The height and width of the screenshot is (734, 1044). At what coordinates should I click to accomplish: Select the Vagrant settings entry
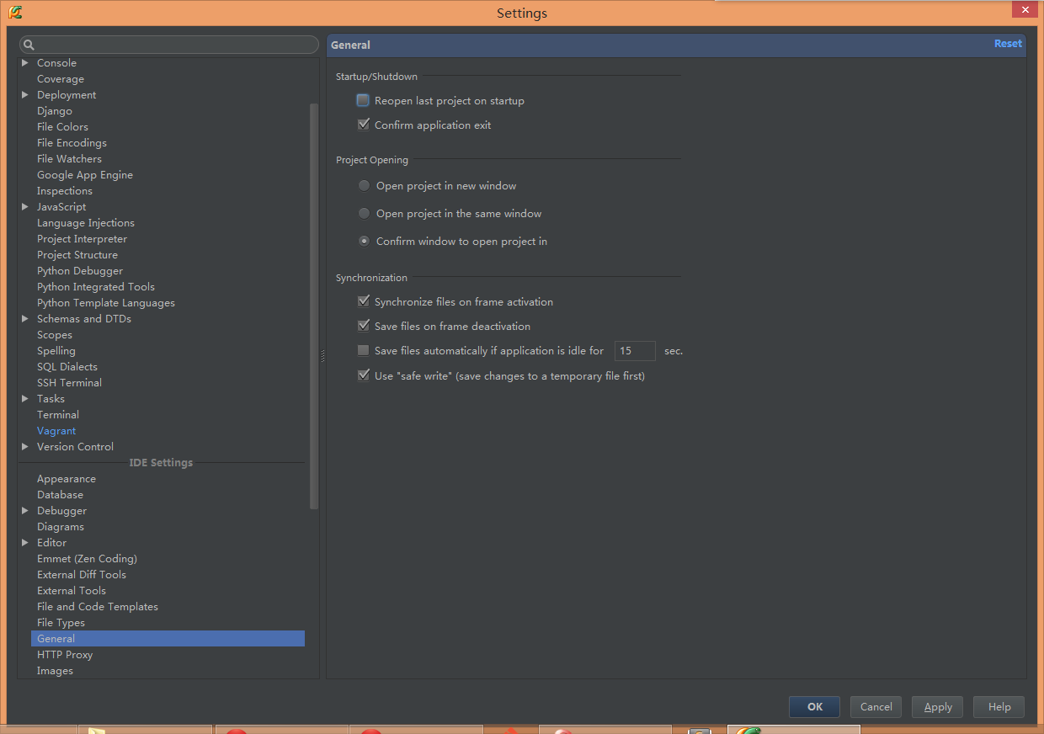[56, 431]
